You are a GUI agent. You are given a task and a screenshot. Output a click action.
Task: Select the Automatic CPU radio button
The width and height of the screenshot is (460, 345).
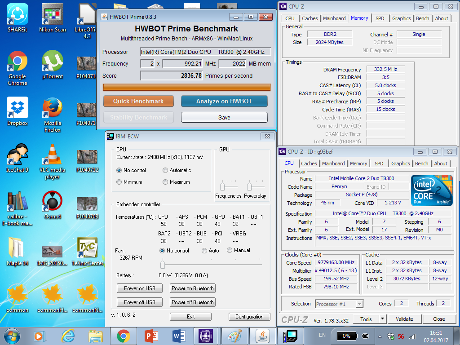pyautogui.click(x=165, y=170)
